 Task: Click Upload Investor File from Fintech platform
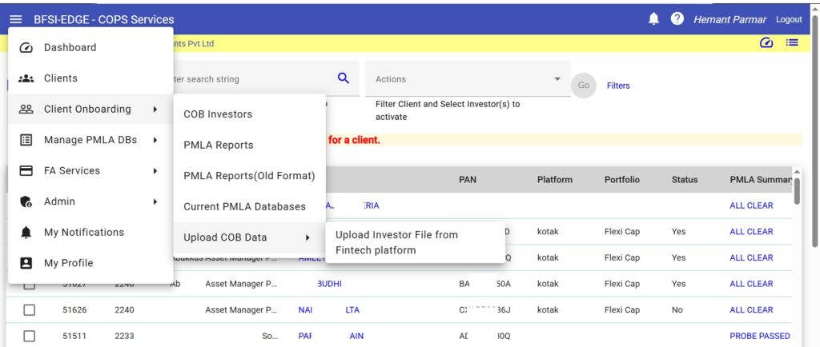[x=408, y=242]
